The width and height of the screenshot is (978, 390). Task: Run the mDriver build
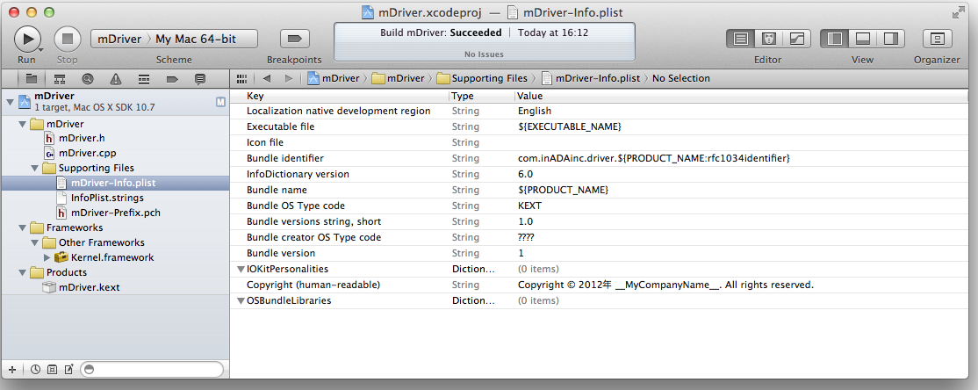(x=27, y=39)
